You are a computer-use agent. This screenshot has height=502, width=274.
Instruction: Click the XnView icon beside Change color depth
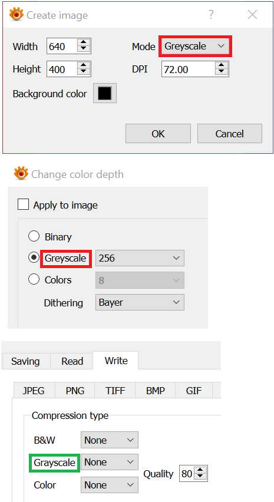point(21,174)
